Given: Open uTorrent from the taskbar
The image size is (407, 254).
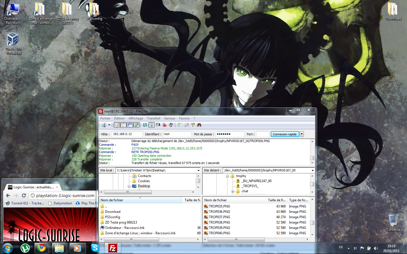Looking at the screenshot, I should click(x=25, y=248).
